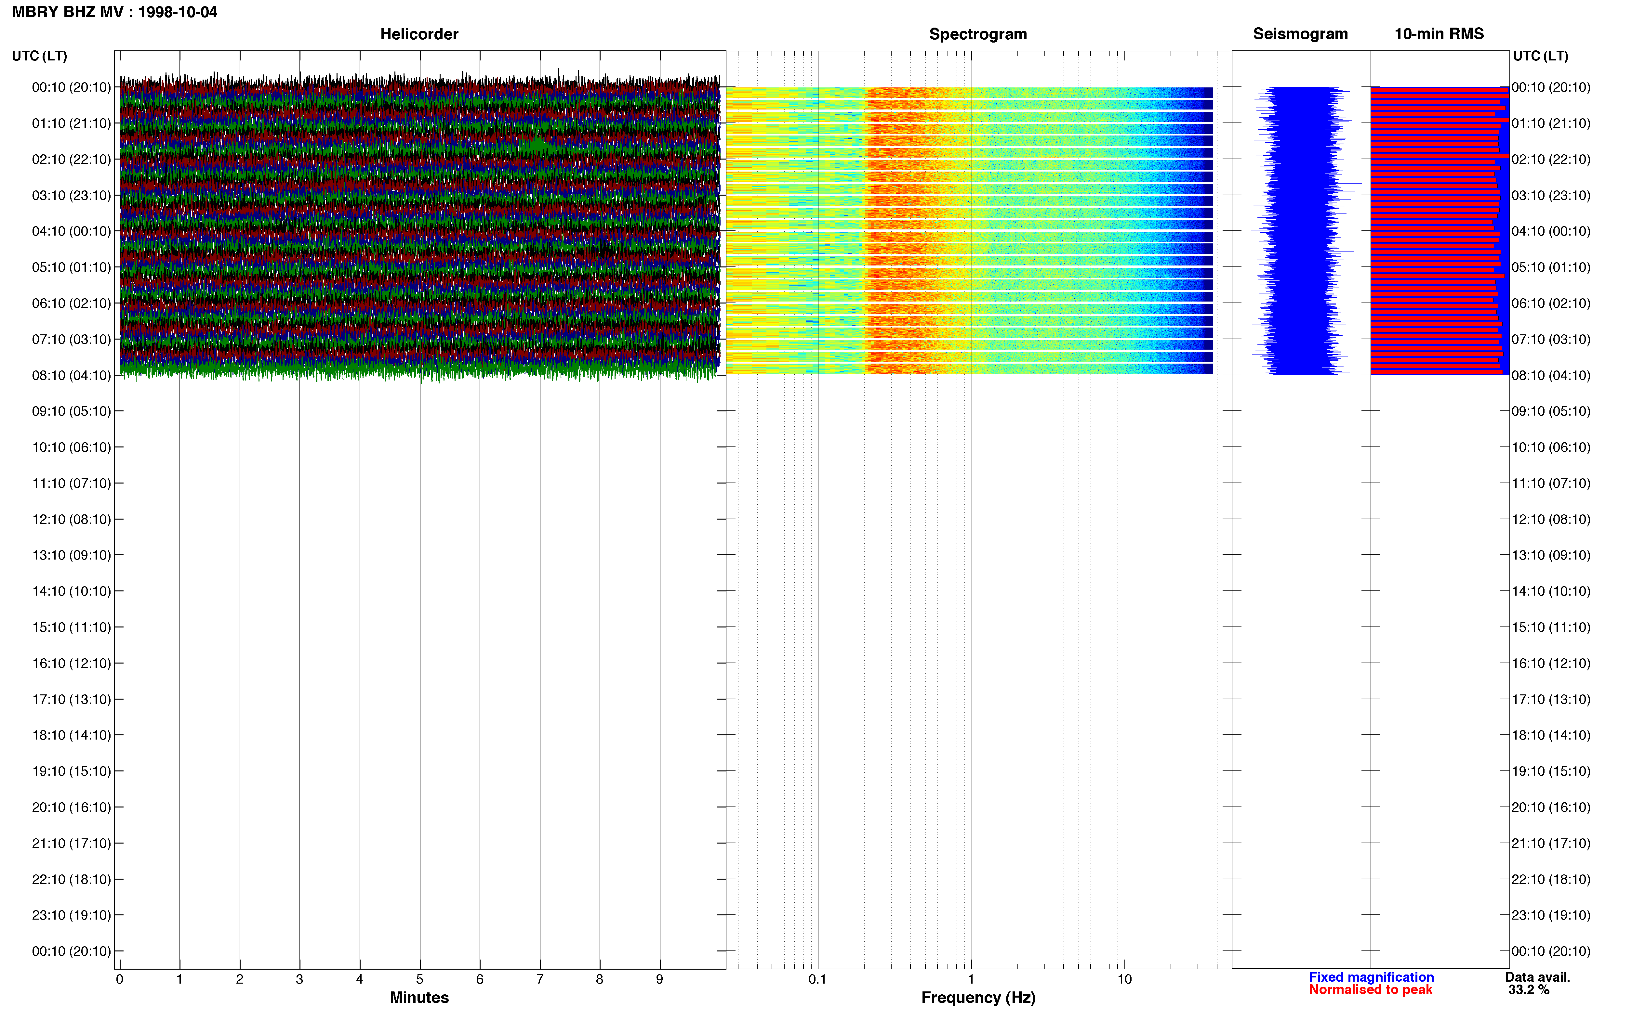This screenshot has height=1020, width=1632.
Task: Click the right time label '03:10 (23:10)'
Action: pos(1551,196)
